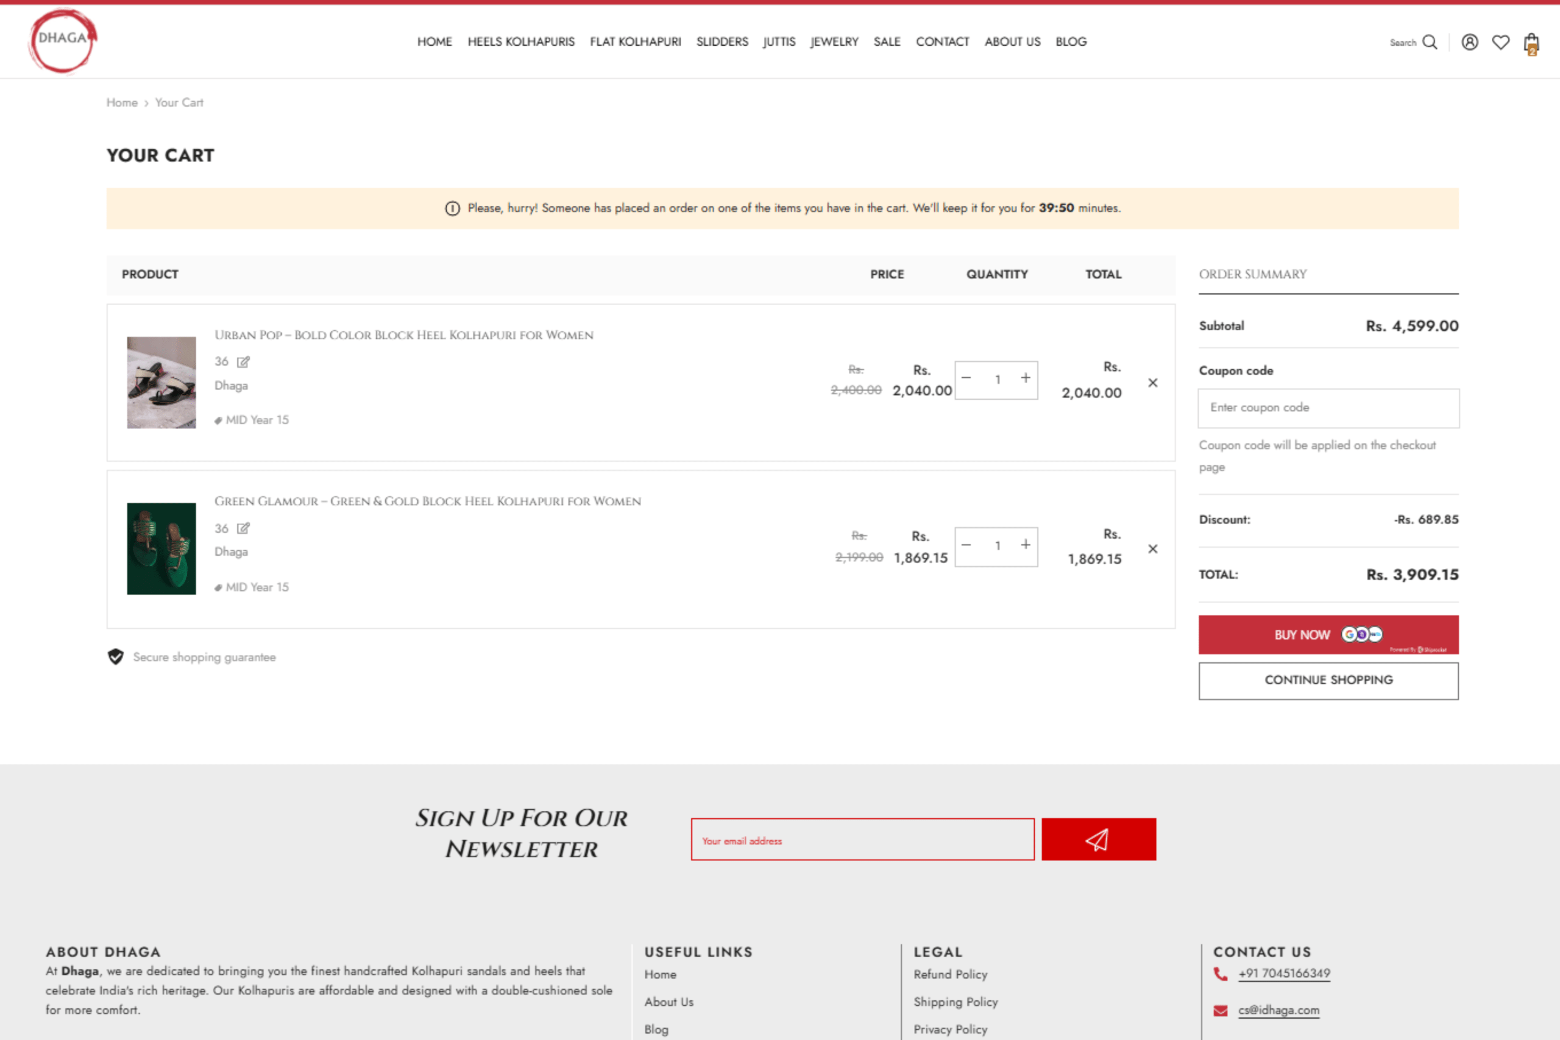Viewport: 1560px width, 1040px height.
Task: Click the BUY NOW button
Action: click(1328, 635)
